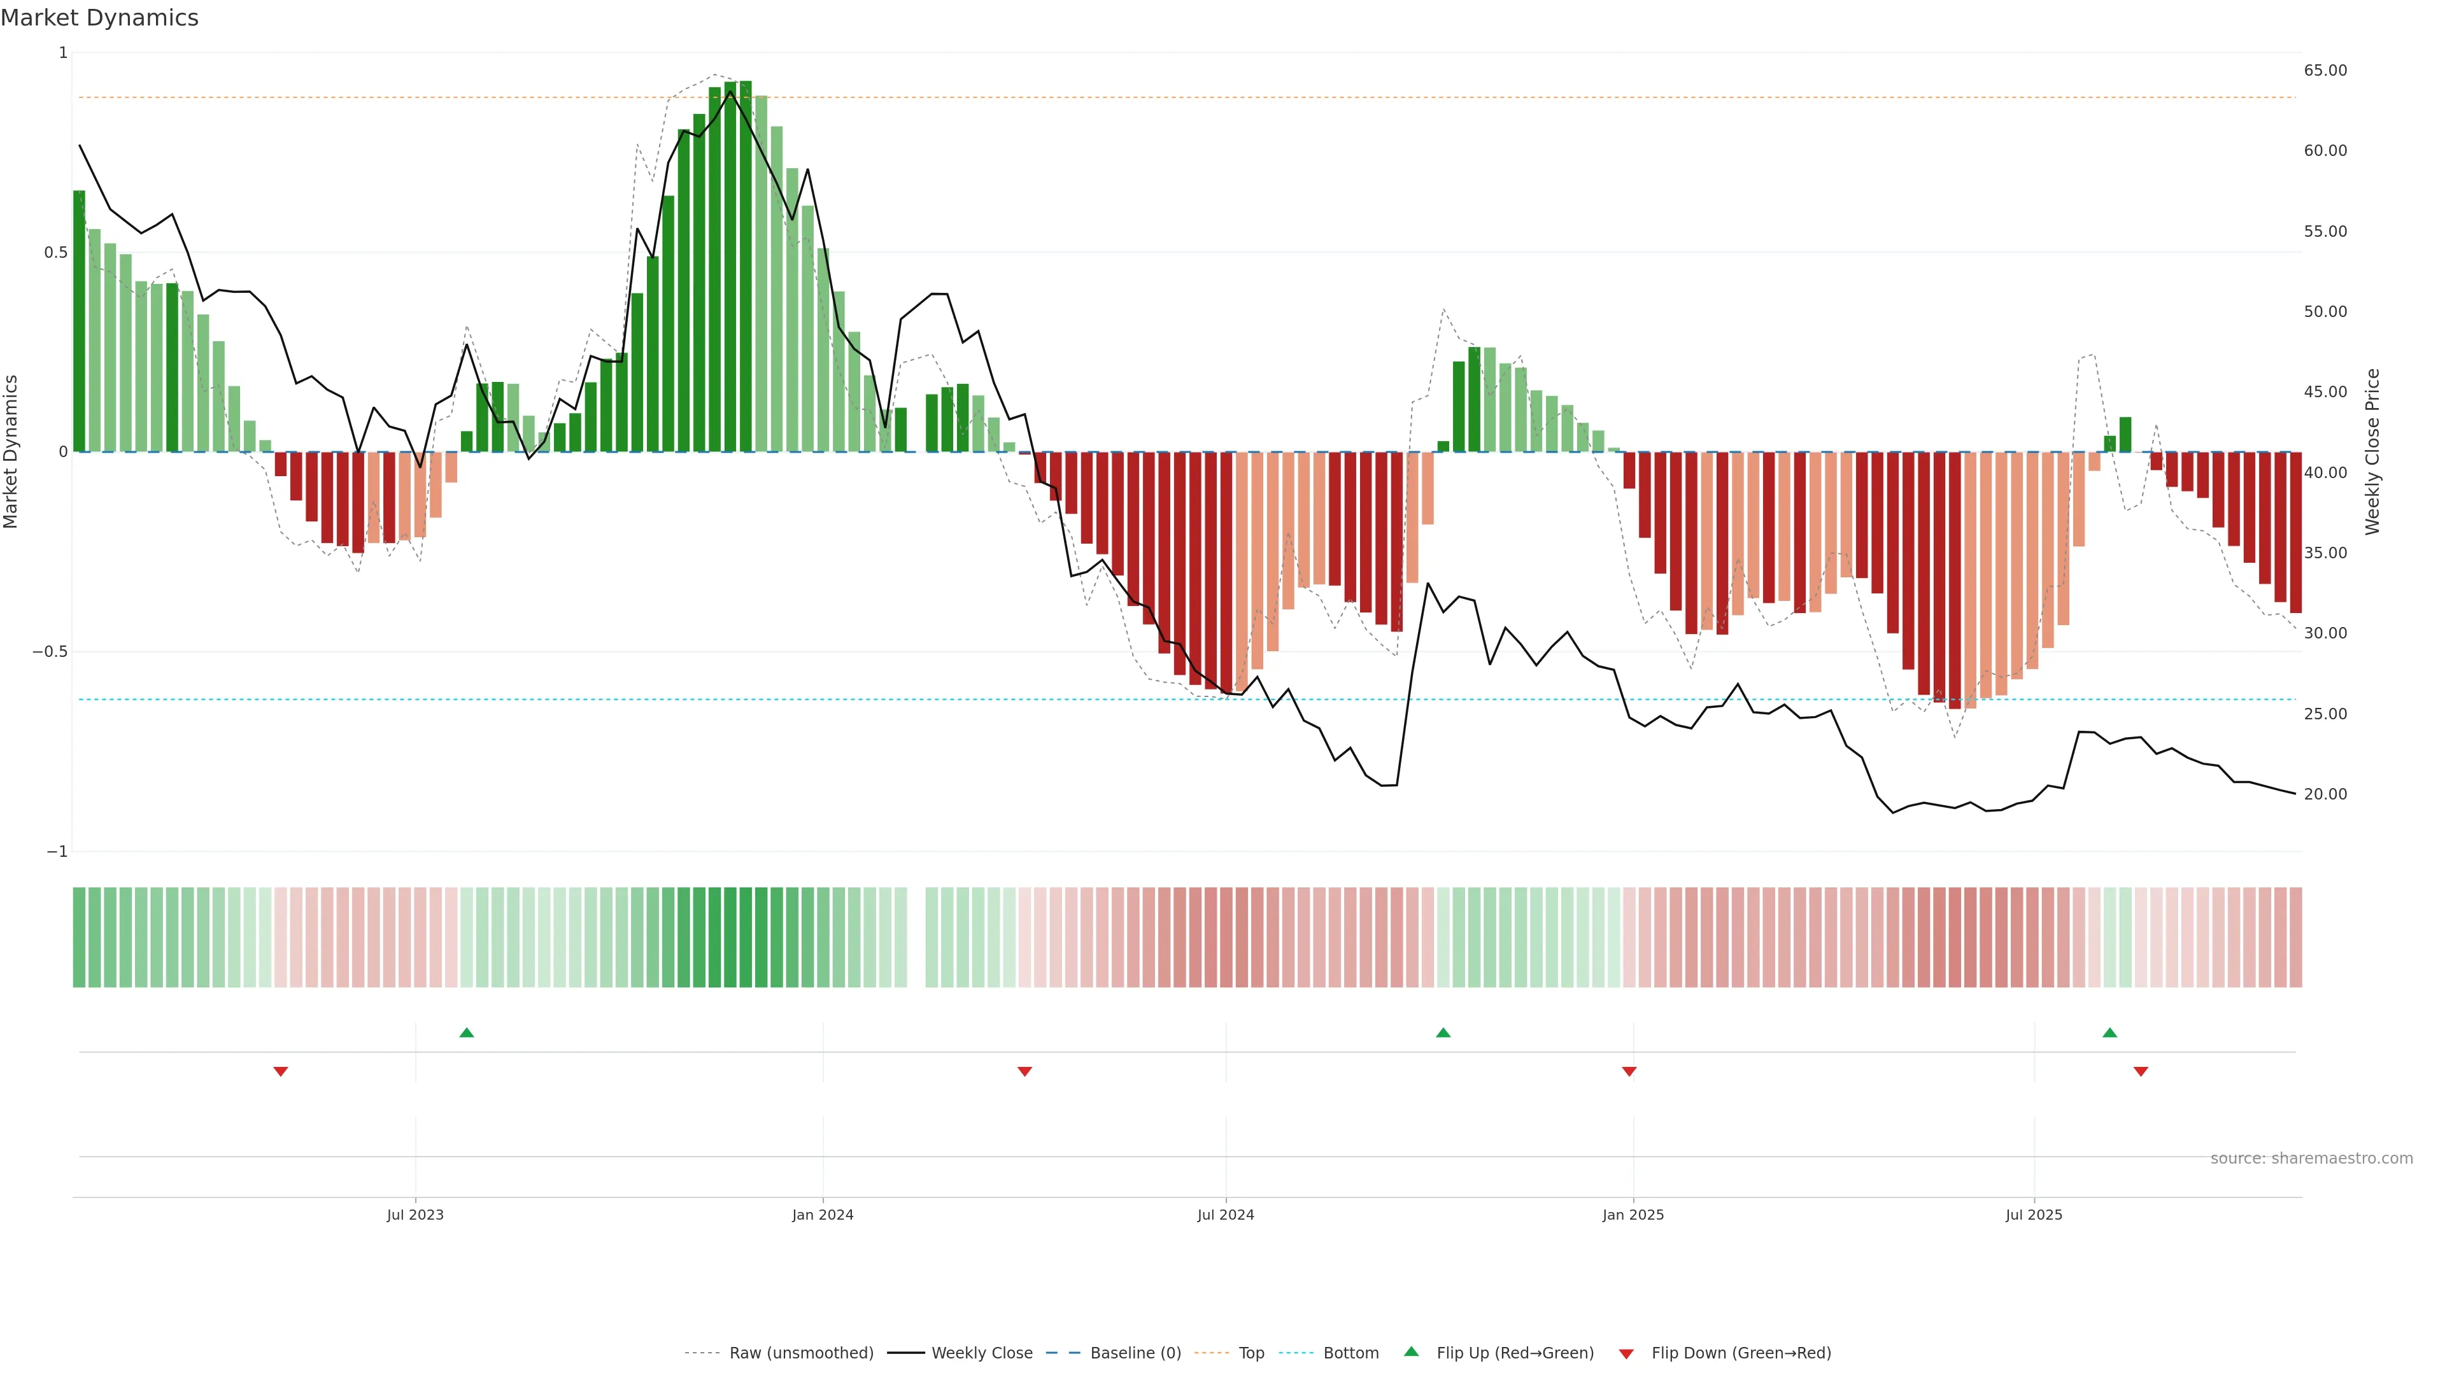Image resolution: width=2445 pixels, height=1375 pixels.
Task: Toggle the Baseline (0) legend entry
Action: pos(1135,1353)
